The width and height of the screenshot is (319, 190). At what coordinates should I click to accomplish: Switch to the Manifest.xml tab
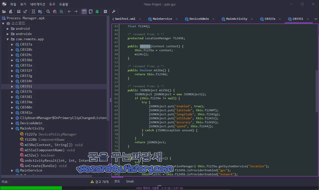click(125, 19)
